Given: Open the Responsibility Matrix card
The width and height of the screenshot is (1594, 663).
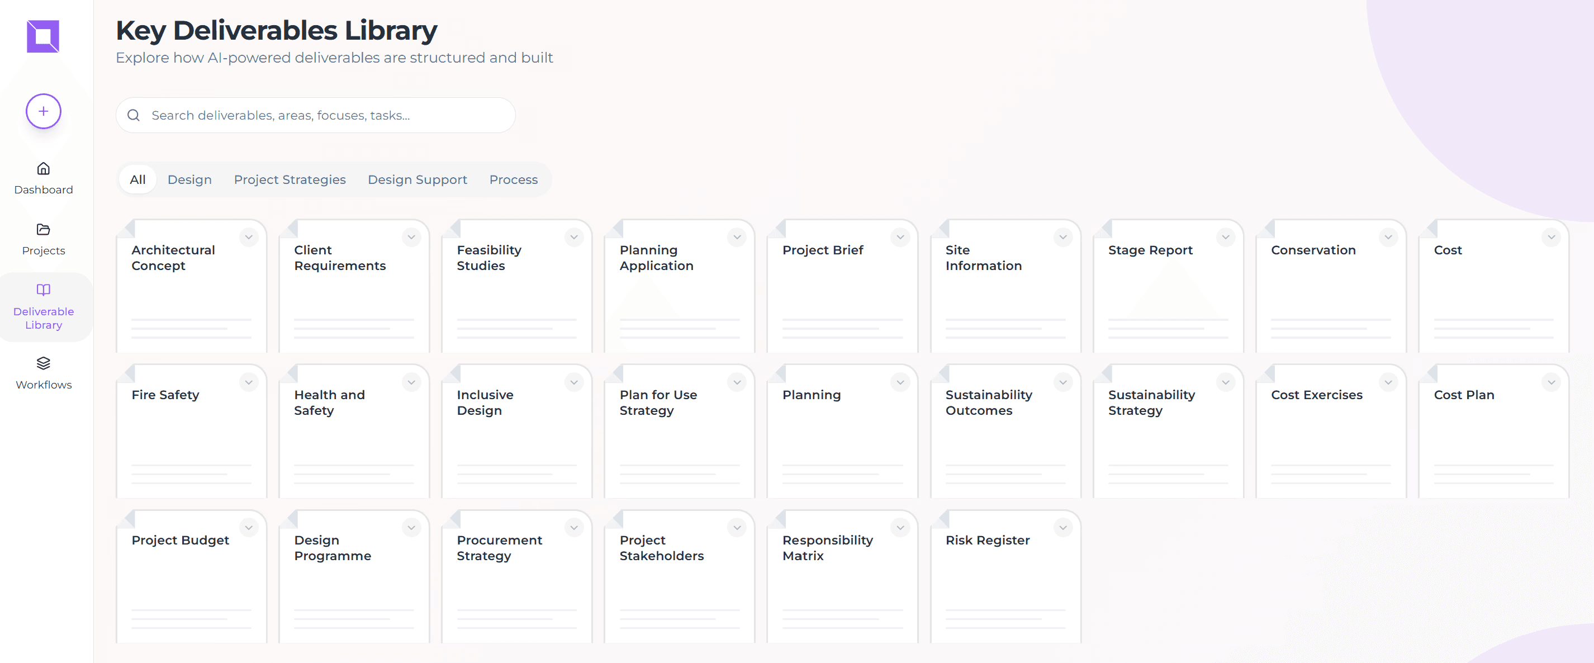Looking at the screenshot, I should [842, 576].
